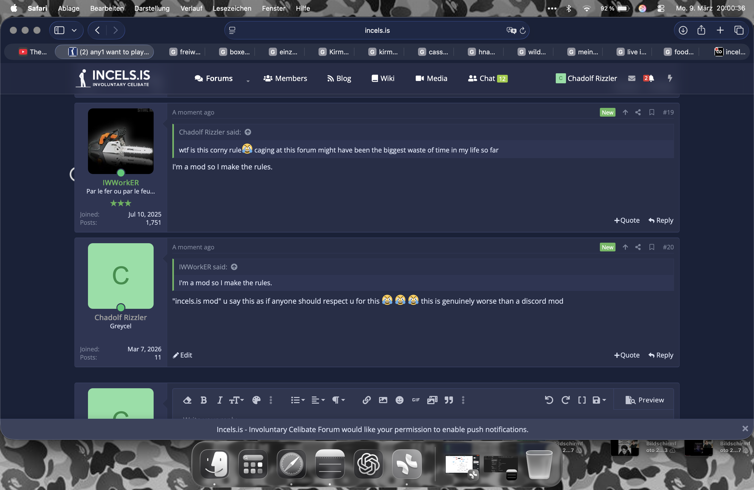Click the Italic formatting icon
754x490 pixels.
tap(220, 400)
